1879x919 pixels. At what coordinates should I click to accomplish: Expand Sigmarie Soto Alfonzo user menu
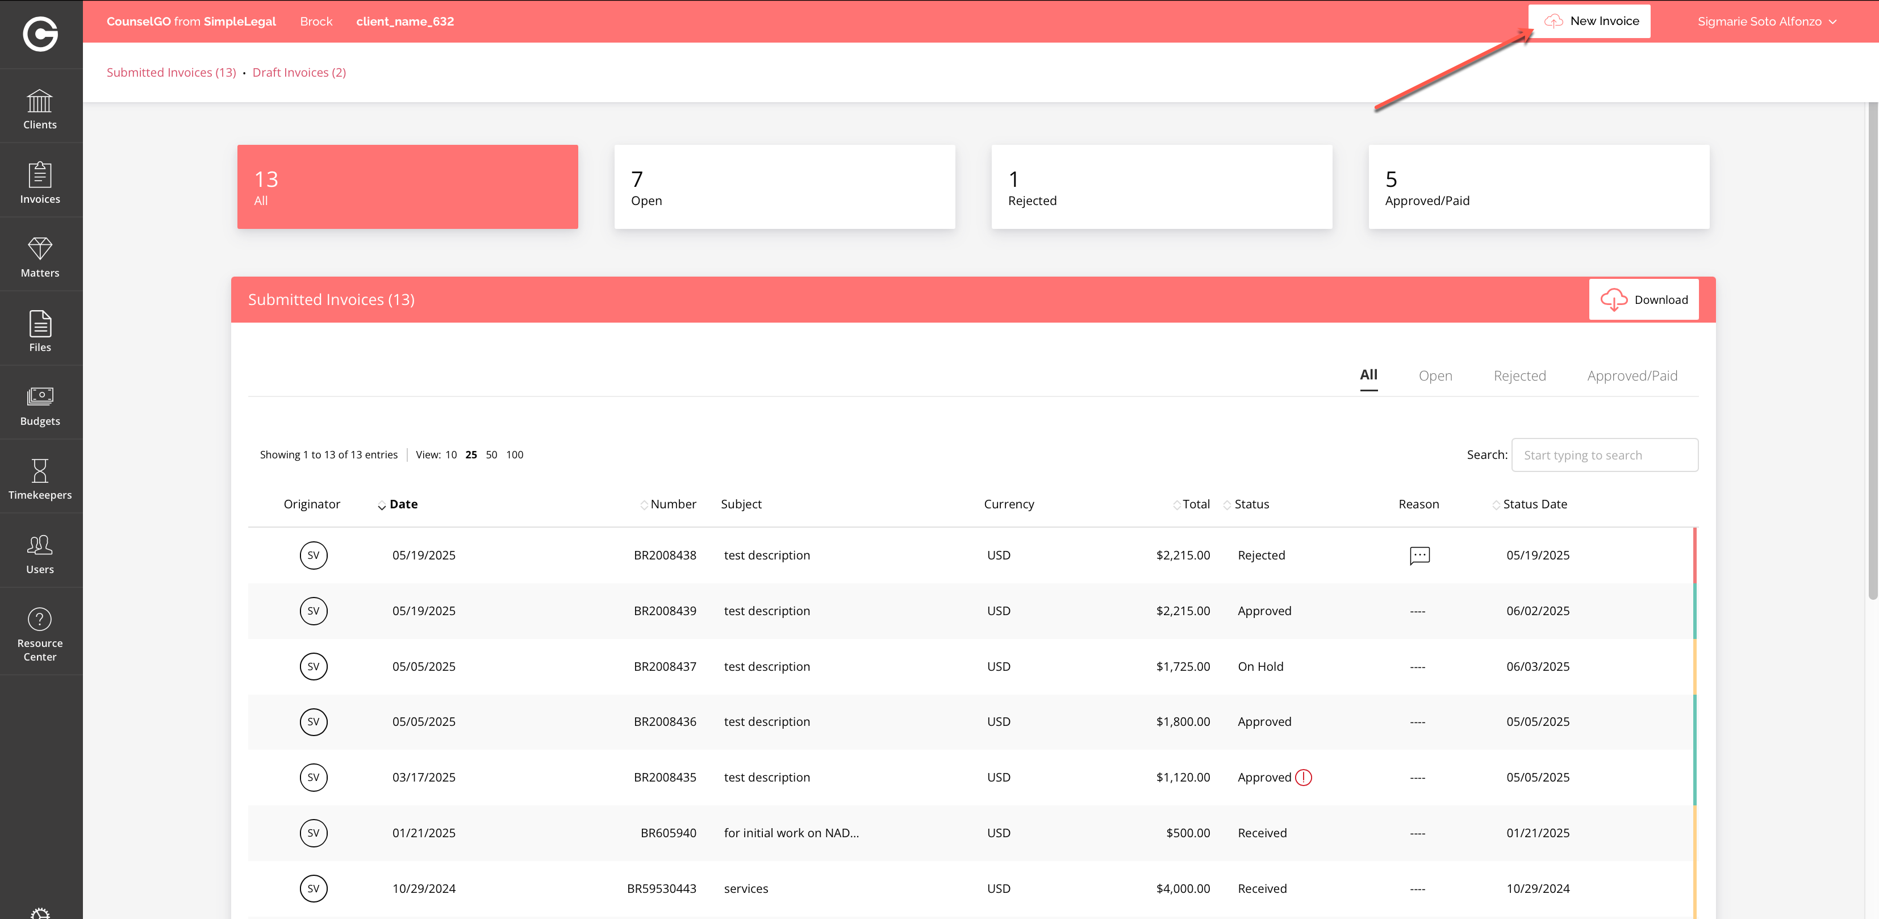pos(1766,21)
